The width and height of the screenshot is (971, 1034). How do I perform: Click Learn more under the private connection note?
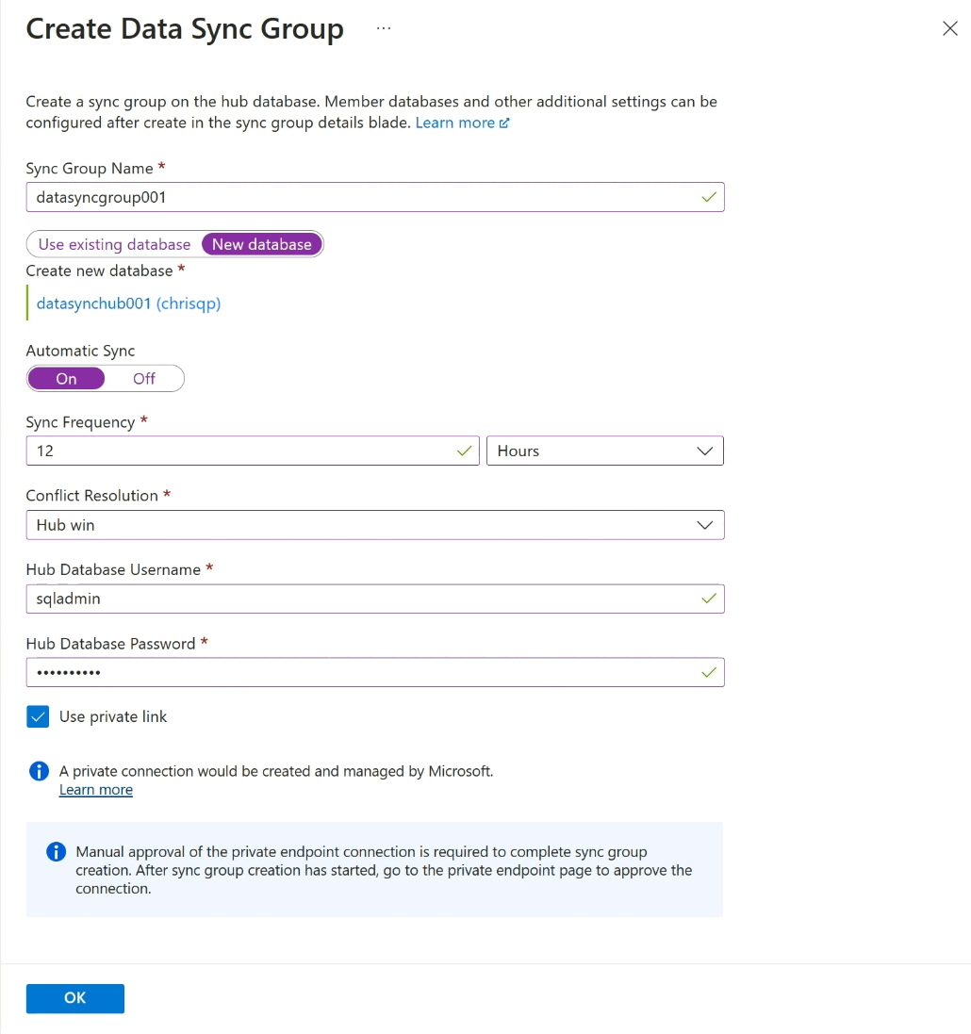click(95, 789)
